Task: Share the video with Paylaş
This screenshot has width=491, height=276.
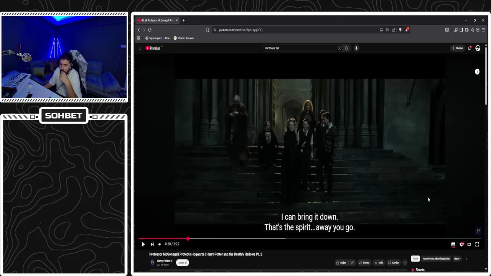Action: tap(364, 263)
